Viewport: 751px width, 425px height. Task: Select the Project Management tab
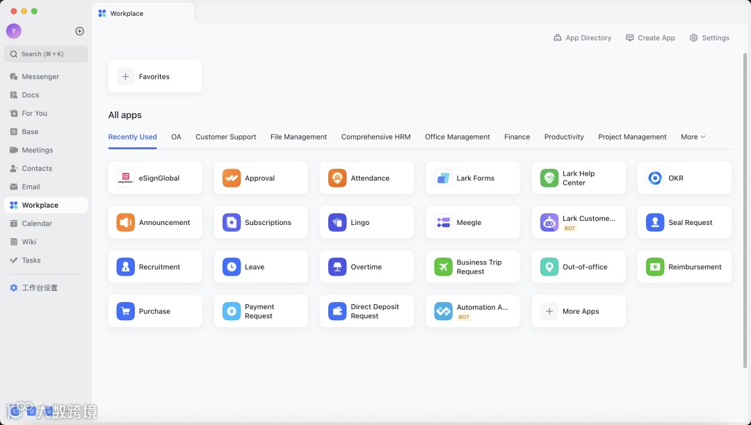click(632, 137)
